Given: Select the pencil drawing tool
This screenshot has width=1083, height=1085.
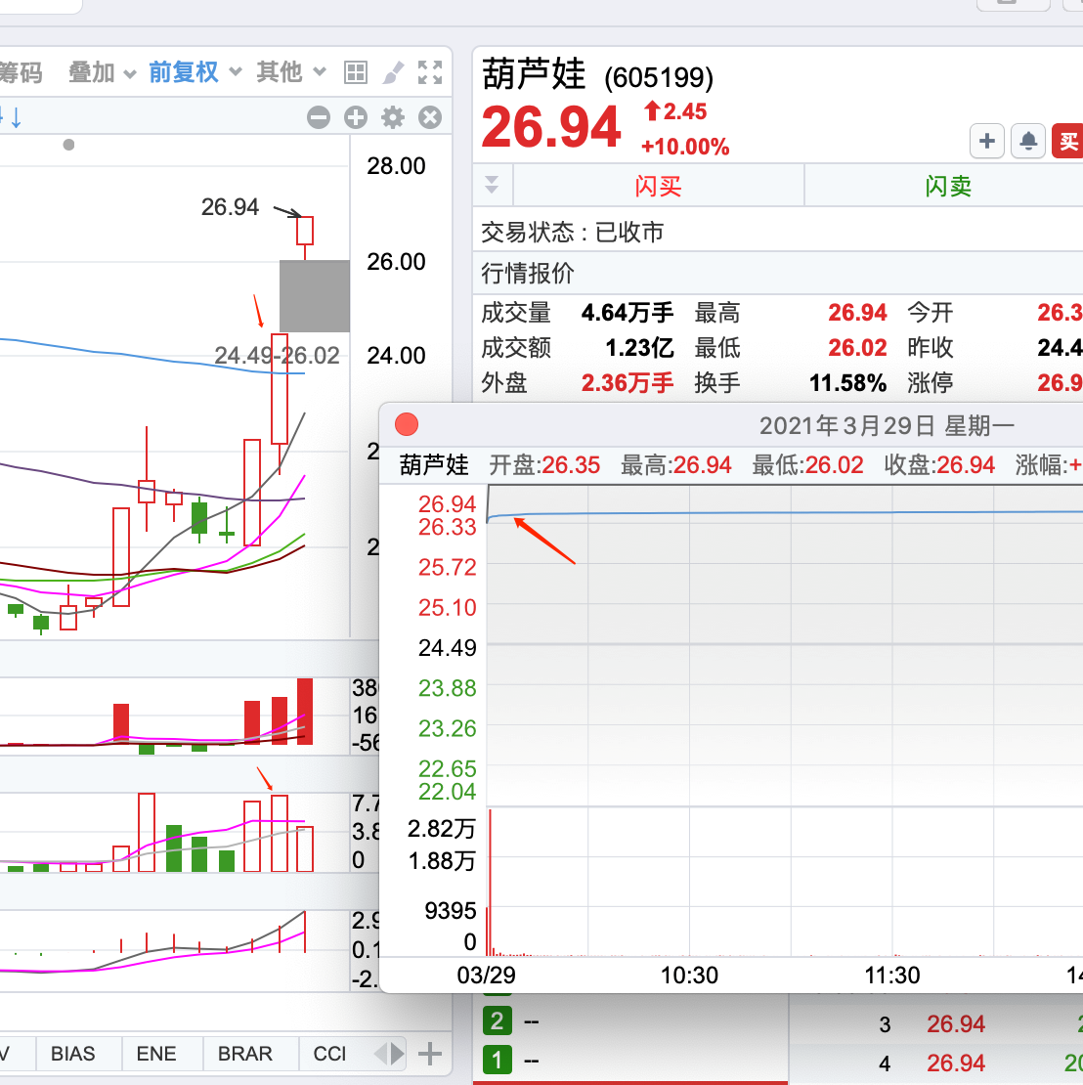Looking at the screenshot, I should [x=392, y=72].
